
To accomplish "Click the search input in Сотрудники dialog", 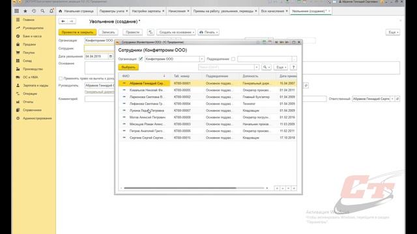I will click(226, 67).
